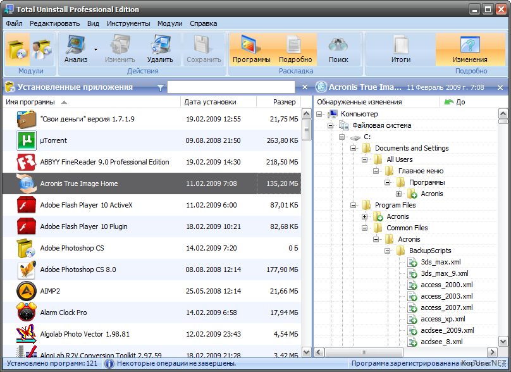
Task: Click the access_xp.xml file entry
Action: click(443, 319)
